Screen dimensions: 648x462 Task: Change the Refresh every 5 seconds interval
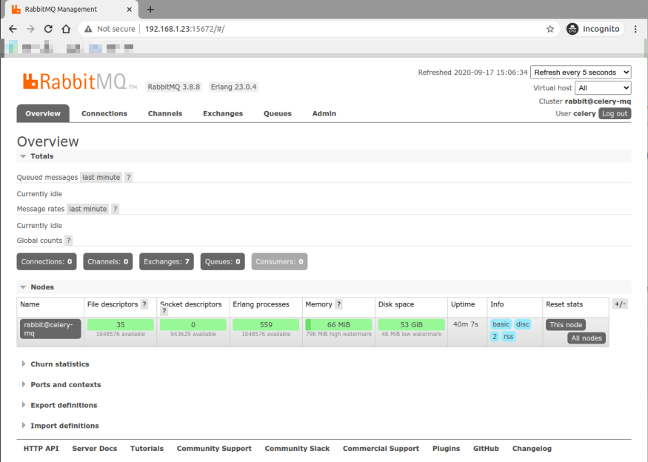tap(581, 72)
